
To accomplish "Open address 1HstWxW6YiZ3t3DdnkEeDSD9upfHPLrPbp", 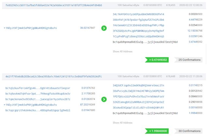I will (x=138, y=25).
